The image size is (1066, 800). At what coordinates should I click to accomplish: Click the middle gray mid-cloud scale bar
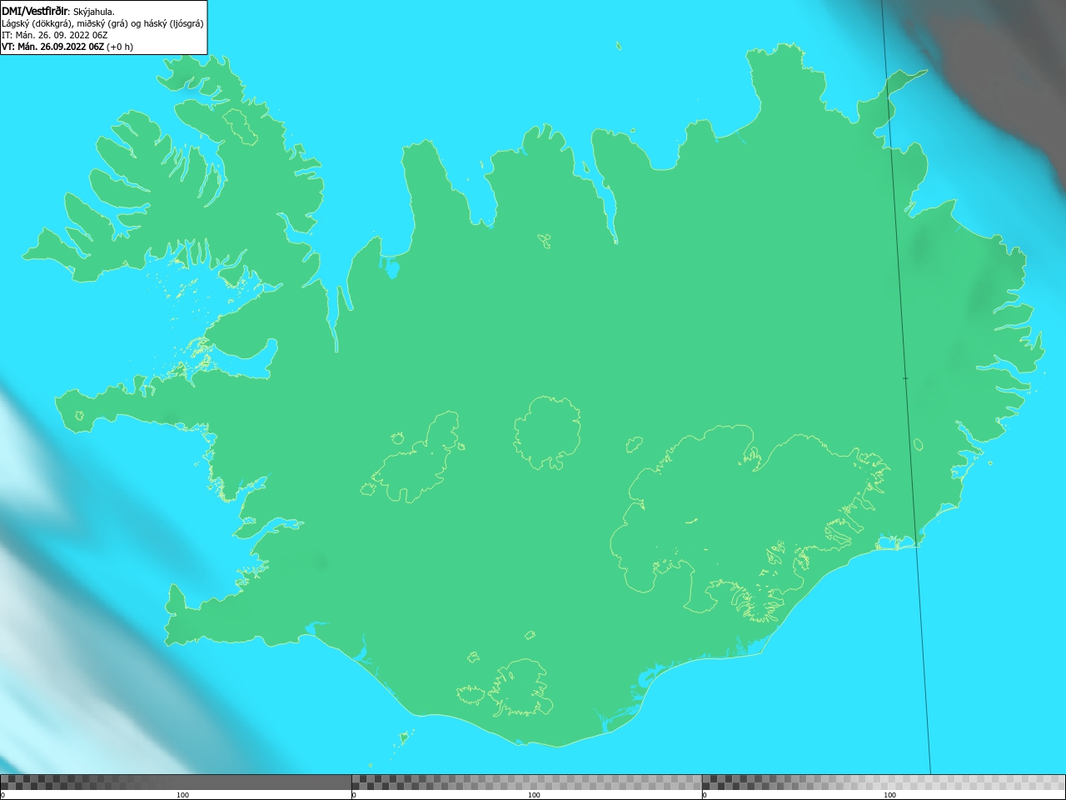pos(526,782)
